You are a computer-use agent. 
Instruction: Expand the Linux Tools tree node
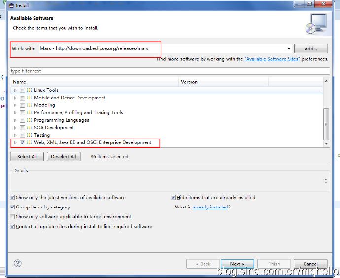click(x=15, y=90)
